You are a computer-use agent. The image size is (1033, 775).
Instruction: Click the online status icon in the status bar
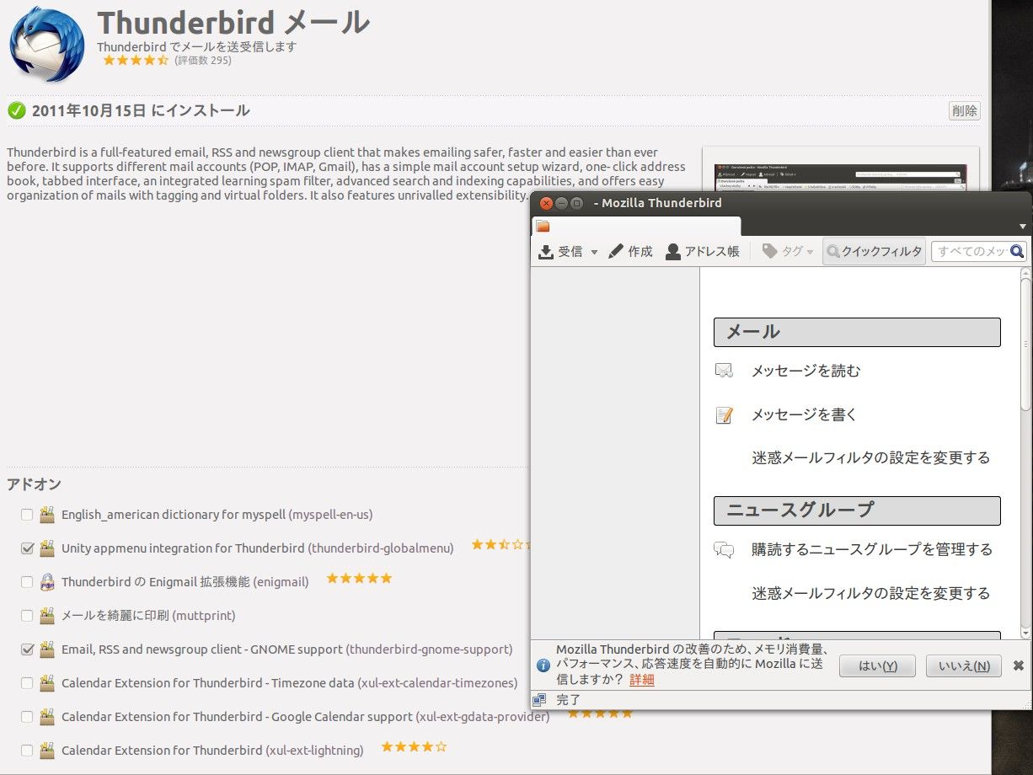(539, 699)
